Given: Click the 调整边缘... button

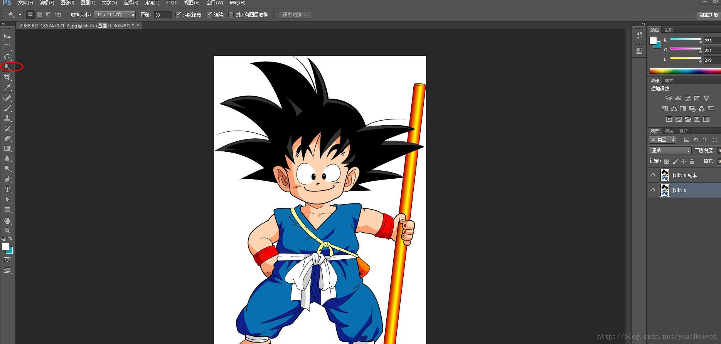Looking at the screenshot, I should coord(294,15).
